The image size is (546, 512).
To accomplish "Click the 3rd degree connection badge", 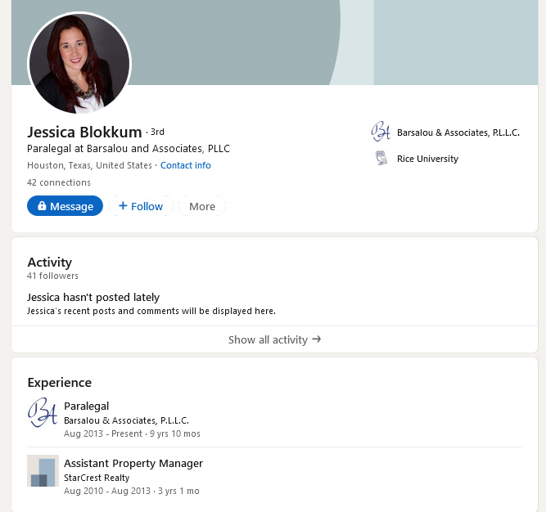I will (x=157, y=132).
